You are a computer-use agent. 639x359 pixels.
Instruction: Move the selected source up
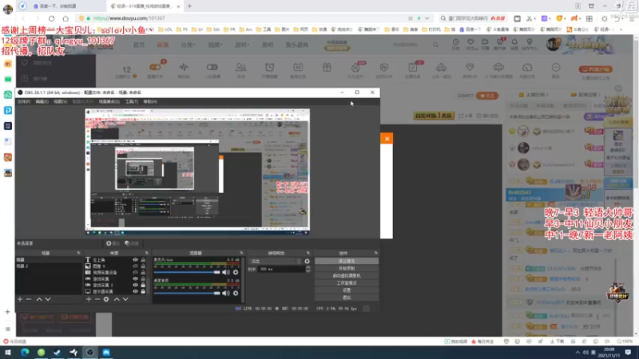point(117,299)
